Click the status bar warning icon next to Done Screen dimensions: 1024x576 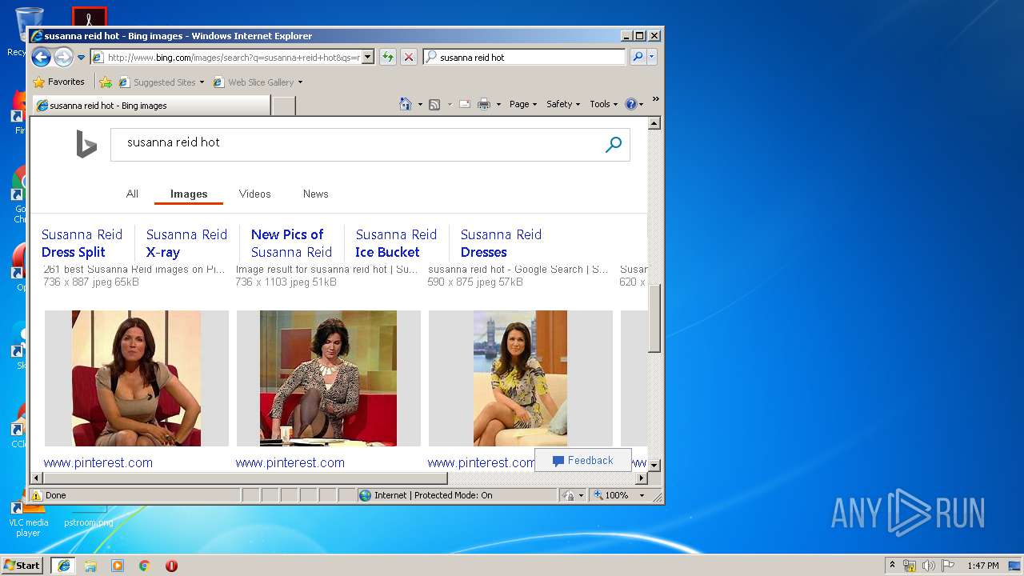coord(37,495)
